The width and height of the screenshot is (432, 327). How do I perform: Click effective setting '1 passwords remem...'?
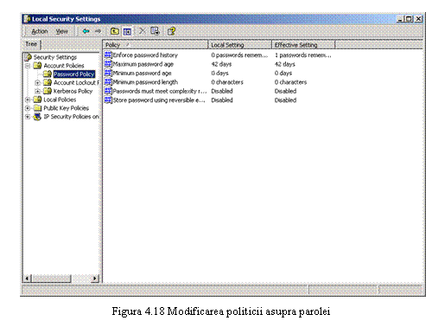coord(302,55)
